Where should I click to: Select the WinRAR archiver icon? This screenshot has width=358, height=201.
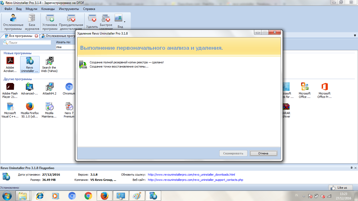(x=286, y=110)
